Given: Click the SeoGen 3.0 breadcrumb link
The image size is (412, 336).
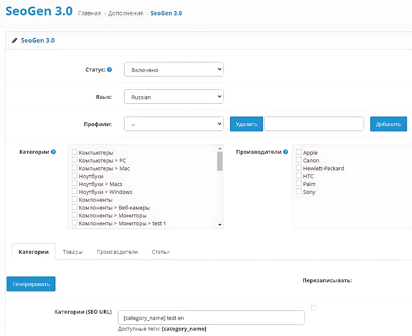Looking at the screenshot, I should coord(166,13).
